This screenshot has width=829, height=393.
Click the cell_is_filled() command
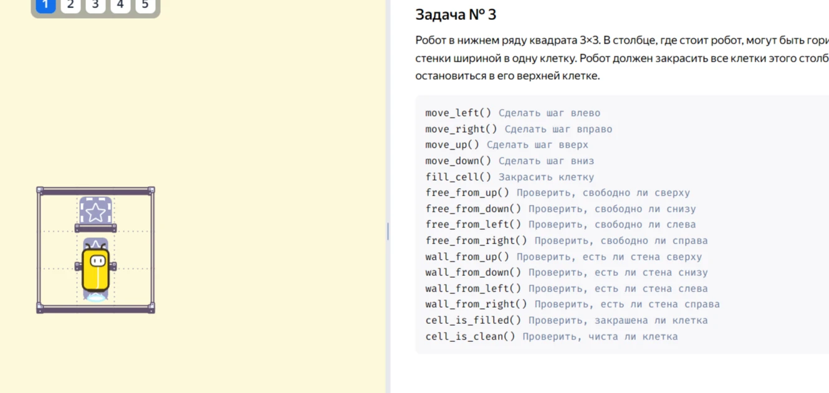(x=473, y=320)
